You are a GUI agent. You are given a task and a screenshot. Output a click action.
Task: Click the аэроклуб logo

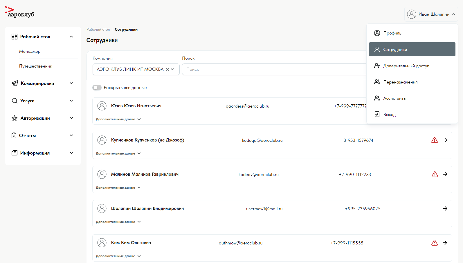coord(20,12)
